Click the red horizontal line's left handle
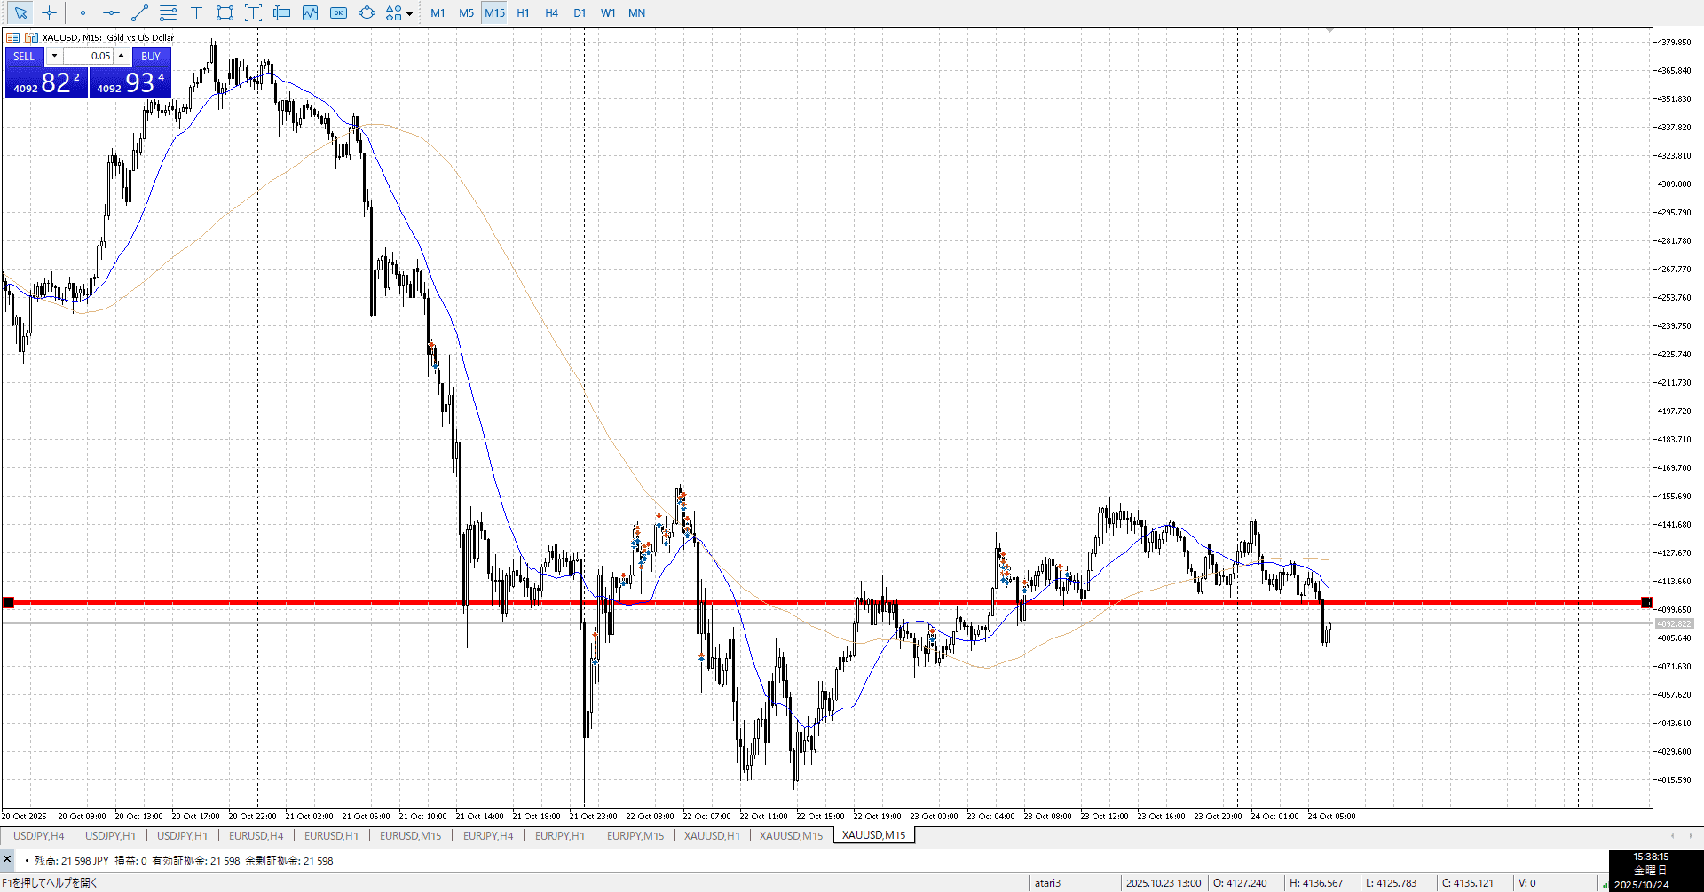The height and width of the screenshot is (892, 1704). [8, 603]
